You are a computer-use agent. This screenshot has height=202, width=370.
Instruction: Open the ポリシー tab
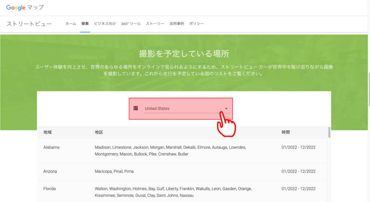click(196, 24)
